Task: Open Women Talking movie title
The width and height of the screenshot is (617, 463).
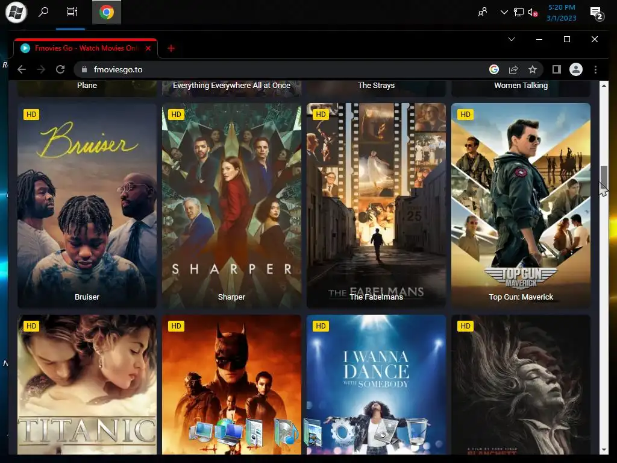Action: click(521, 86)
